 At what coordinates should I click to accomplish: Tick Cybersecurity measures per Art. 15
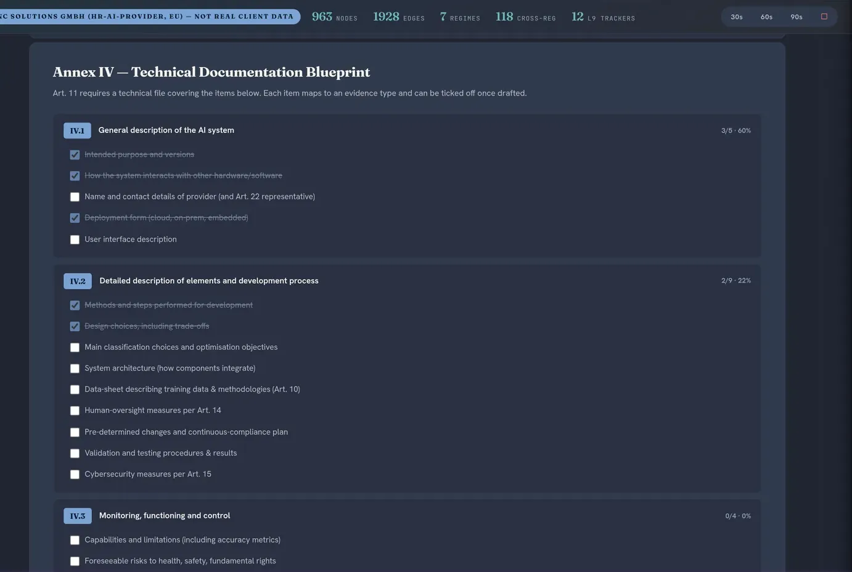point(75,474)
